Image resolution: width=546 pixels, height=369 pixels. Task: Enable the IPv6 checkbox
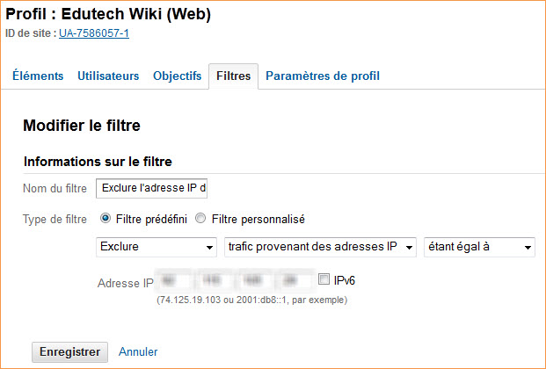coord(324,279)
